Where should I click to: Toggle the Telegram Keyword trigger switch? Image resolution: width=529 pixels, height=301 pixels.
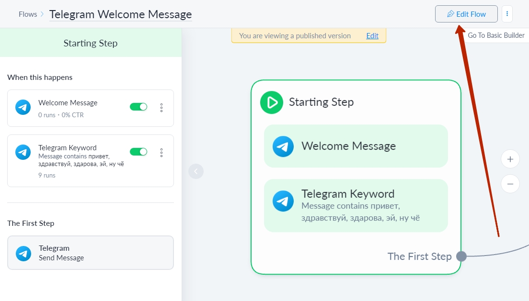(x=138, y=152)
